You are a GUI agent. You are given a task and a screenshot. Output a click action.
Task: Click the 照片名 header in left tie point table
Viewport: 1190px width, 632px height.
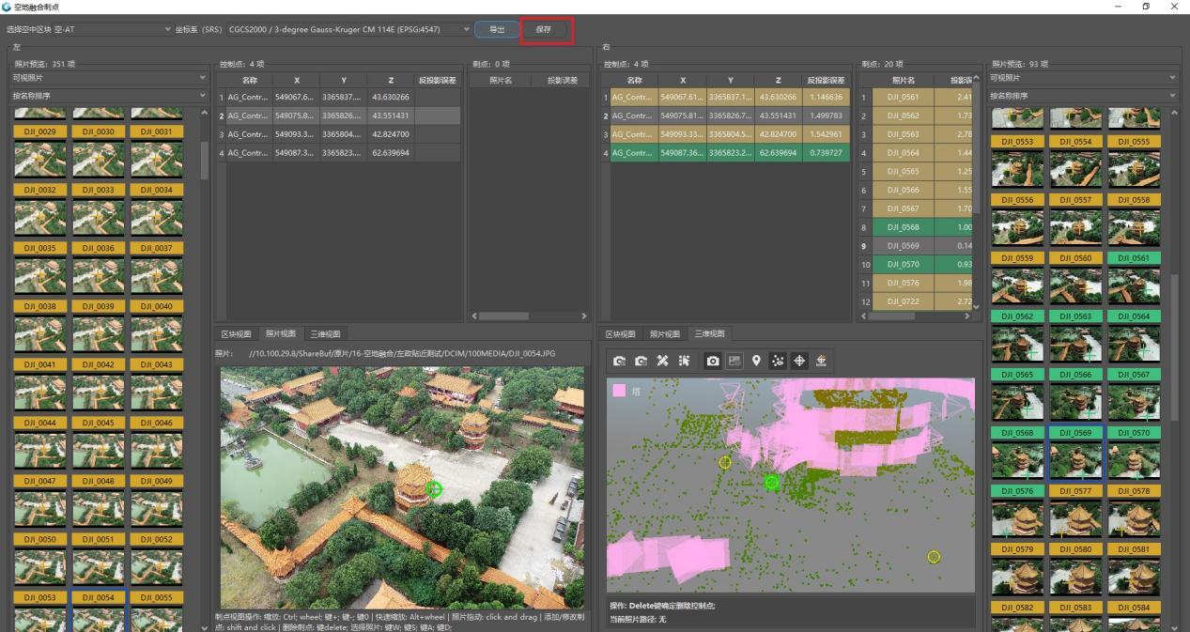(x=500, y=80)
